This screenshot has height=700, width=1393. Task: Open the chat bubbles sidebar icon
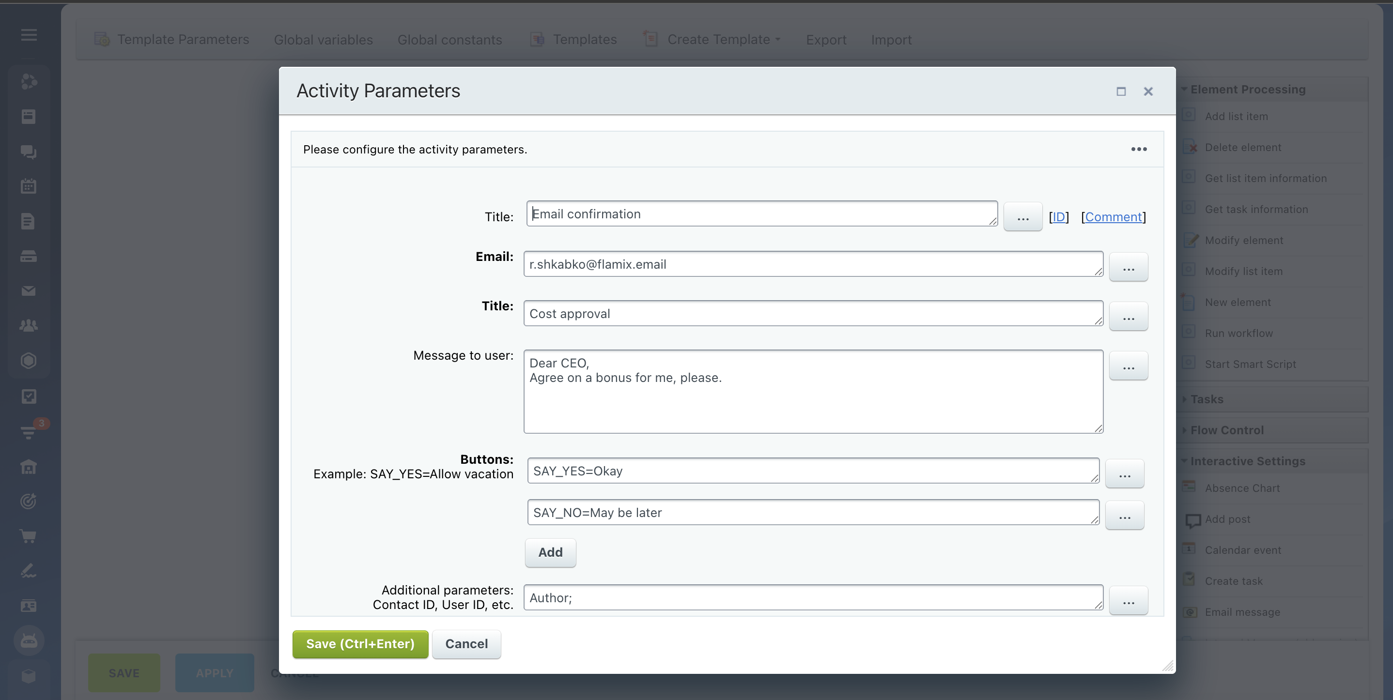click(x=29, y=152)
